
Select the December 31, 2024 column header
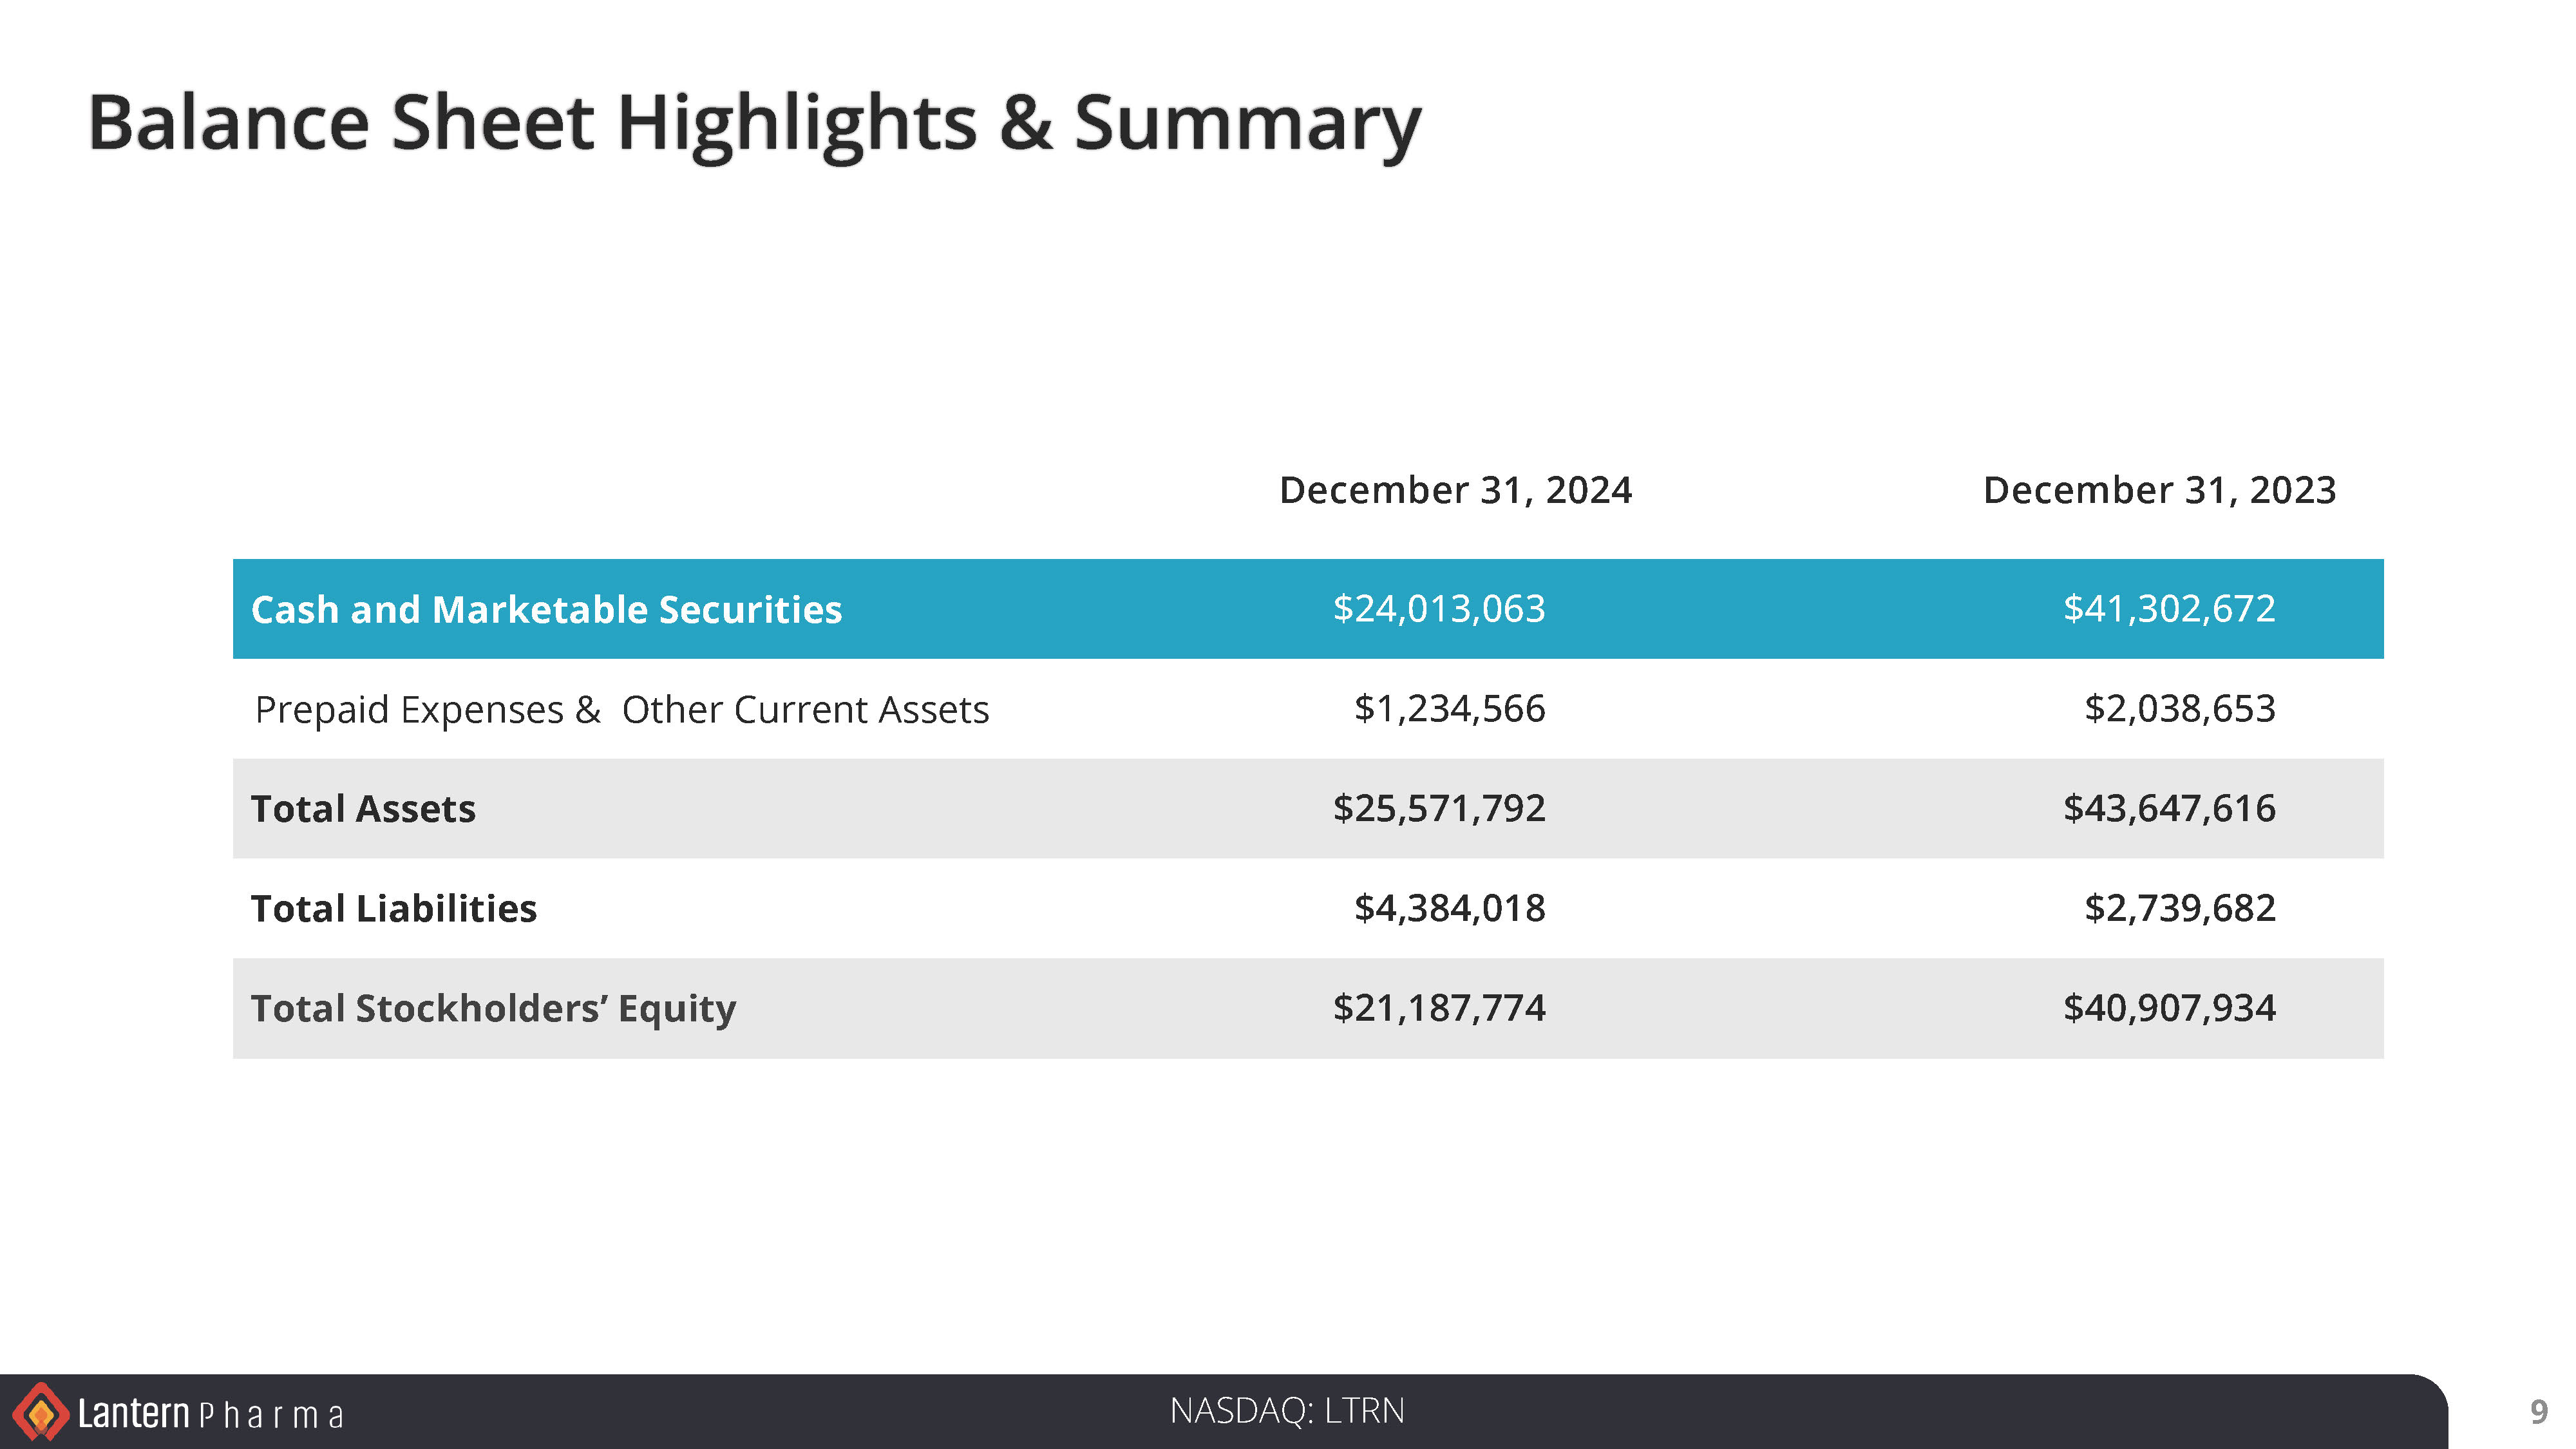[x=1455, y=490]
